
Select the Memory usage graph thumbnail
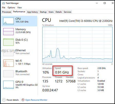pos(8,32)
